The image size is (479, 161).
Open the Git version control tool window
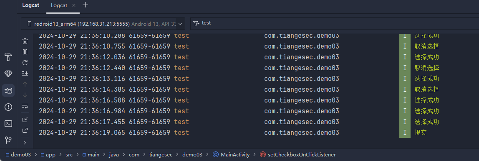coord(8,140)
